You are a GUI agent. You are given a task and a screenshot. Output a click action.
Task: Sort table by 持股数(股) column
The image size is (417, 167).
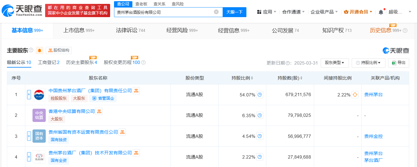click(301, 78)
